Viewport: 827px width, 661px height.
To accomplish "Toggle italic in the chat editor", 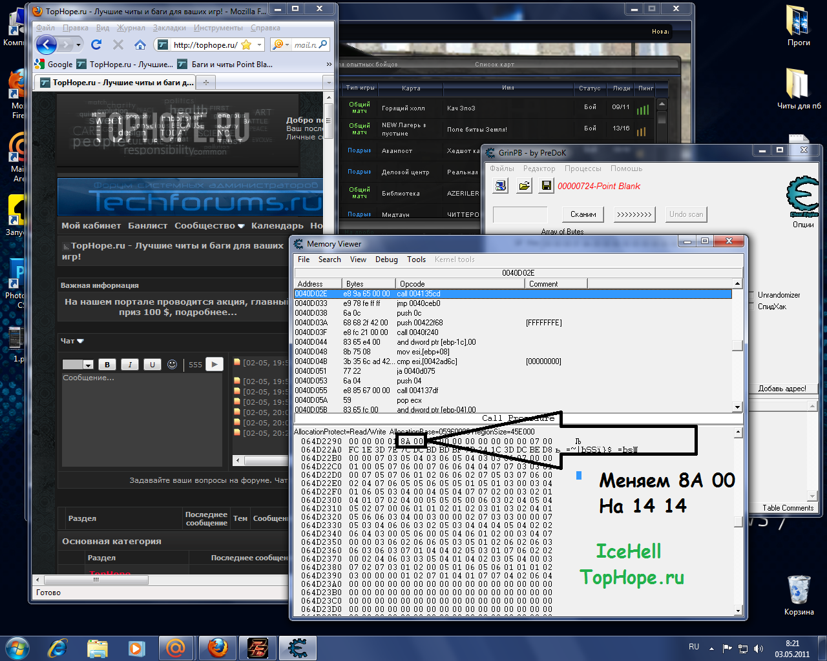I will (130, 365).
